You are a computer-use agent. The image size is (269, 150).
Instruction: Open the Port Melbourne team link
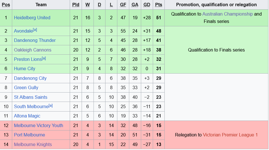point(29,135)
